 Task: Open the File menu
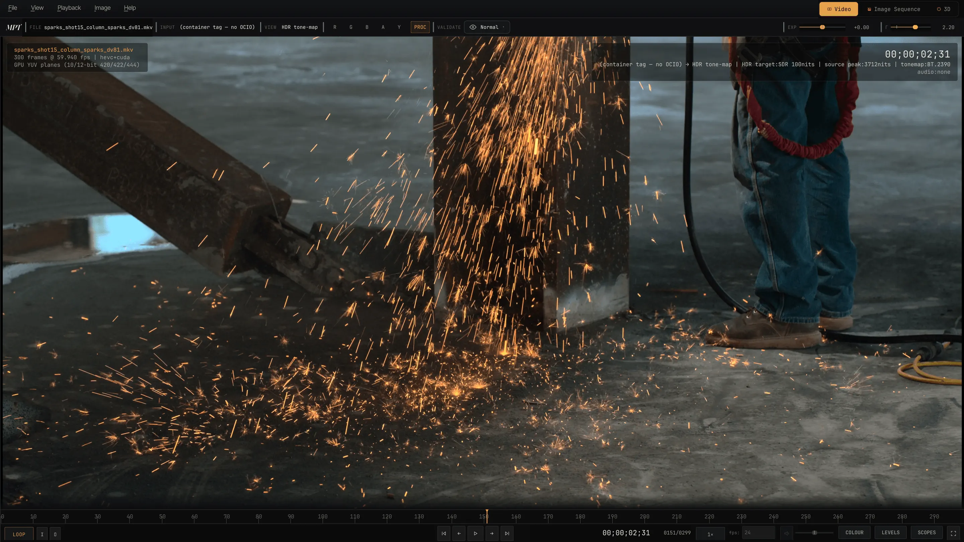12,8
